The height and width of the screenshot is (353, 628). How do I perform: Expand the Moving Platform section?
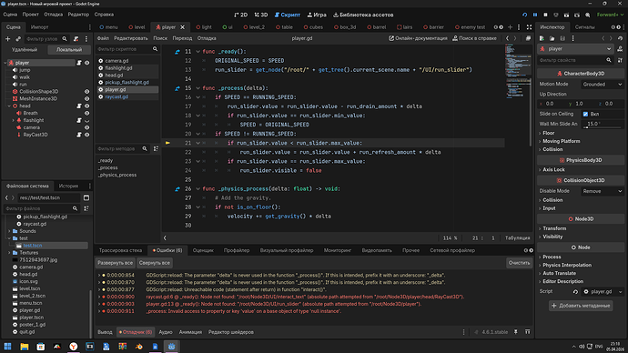tap(562, 141)
